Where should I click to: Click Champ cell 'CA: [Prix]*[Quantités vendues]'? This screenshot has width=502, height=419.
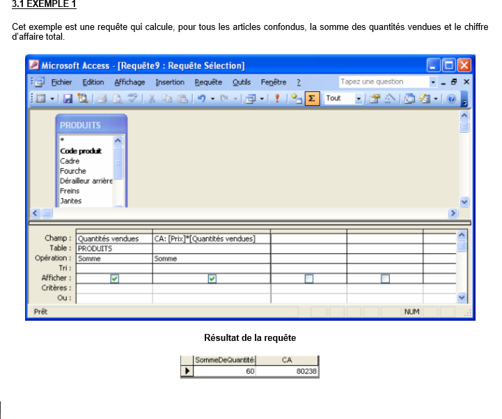[x=212, y=238]
